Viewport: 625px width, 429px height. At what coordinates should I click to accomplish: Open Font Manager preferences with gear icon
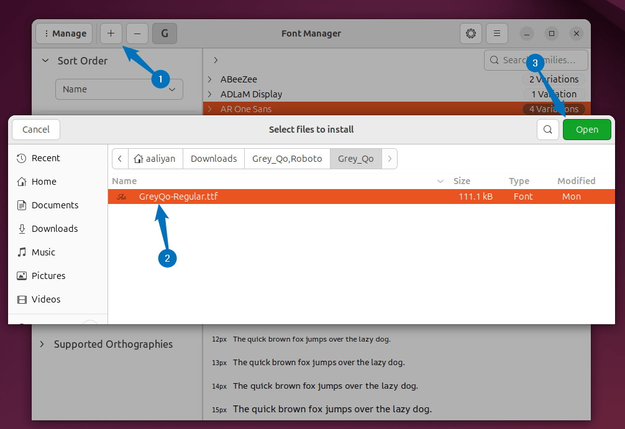(470, 33)
